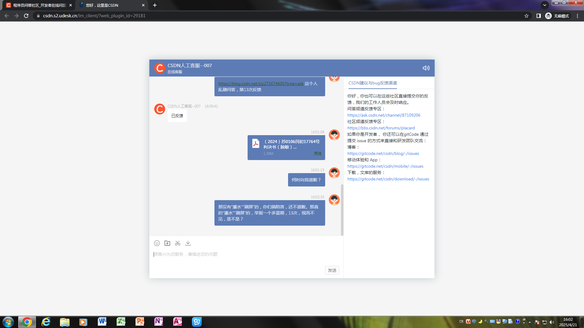584x328 pixels.
Task: Open File Explorer from taskbar
Action: (x=65, y=322)
